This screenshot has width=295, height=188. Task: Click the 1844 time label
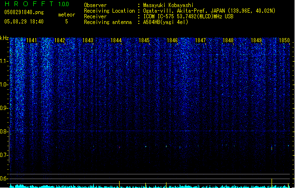click(x=116, y=40)
